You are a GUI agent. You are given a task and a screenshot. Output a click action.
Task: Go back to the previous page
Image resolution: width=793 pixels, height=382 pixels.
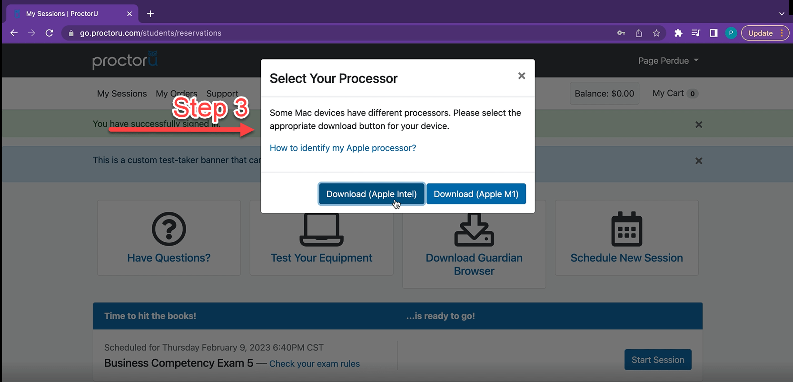pyautogui.click(x=14, y=33)
